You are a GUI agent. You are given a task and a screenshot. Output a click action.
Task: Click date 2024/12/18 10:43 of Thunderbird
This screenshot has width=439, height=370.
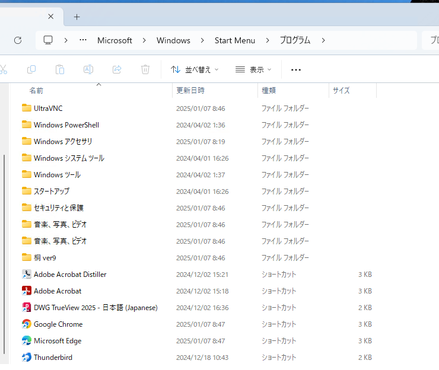coord(202,358)
